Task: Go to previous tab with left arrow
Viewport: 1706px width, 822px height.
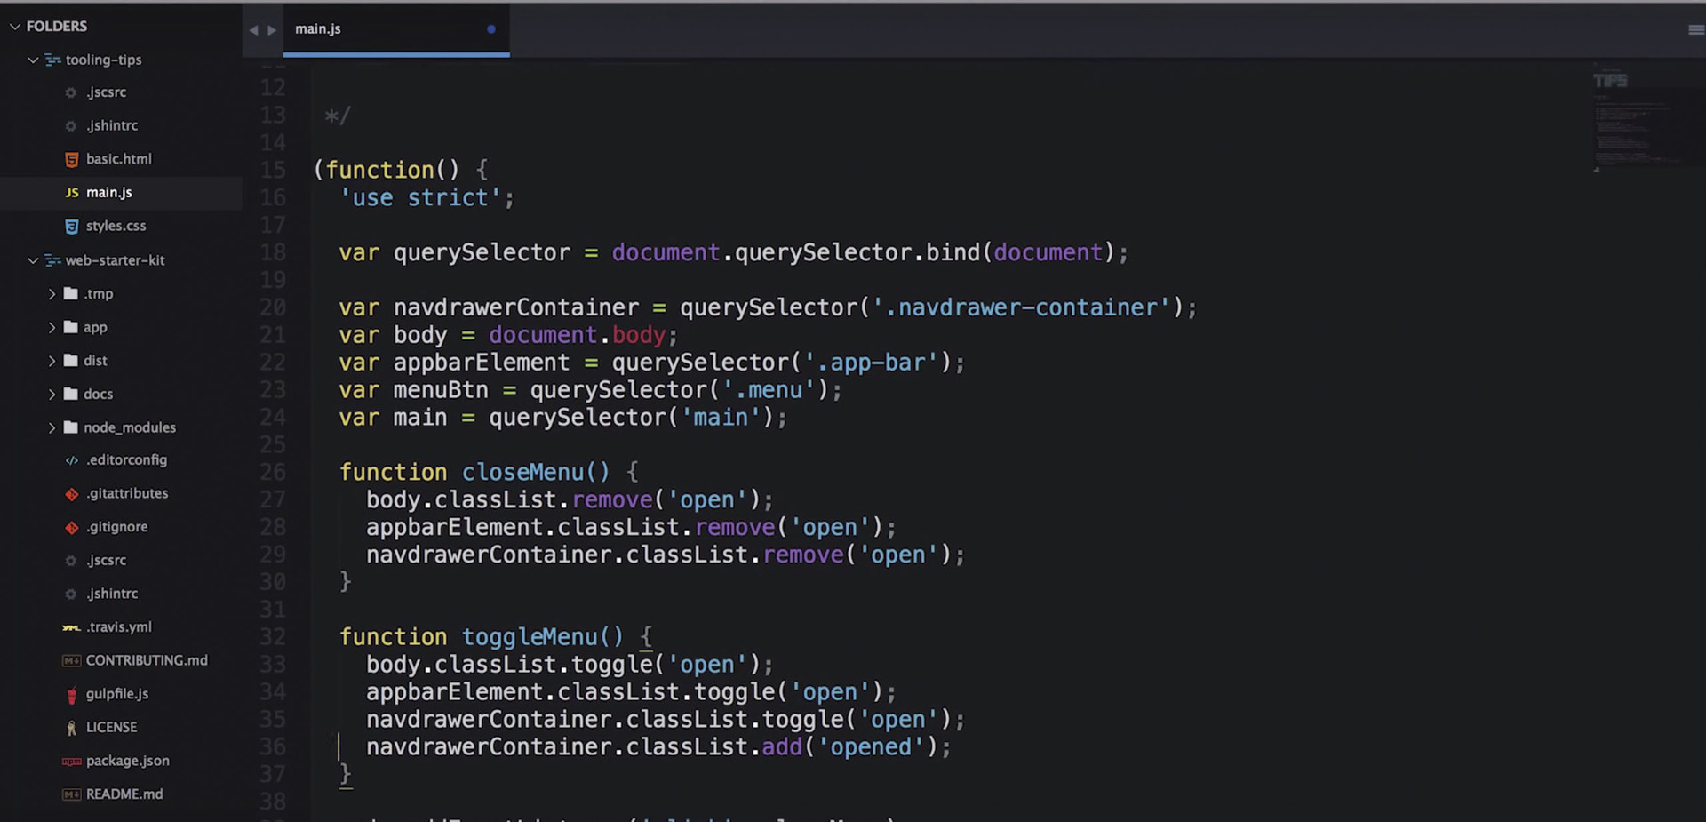Action: 253,30
